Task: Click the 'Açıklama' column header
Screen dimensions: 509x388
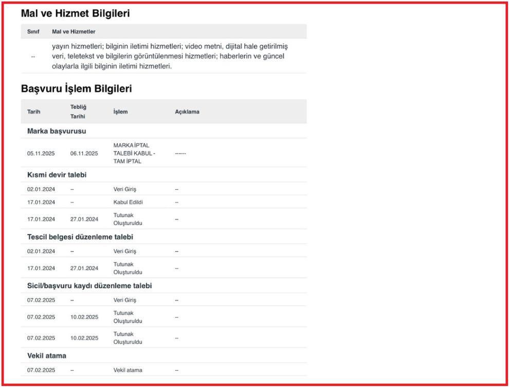Action: click(x=187, y=112)
